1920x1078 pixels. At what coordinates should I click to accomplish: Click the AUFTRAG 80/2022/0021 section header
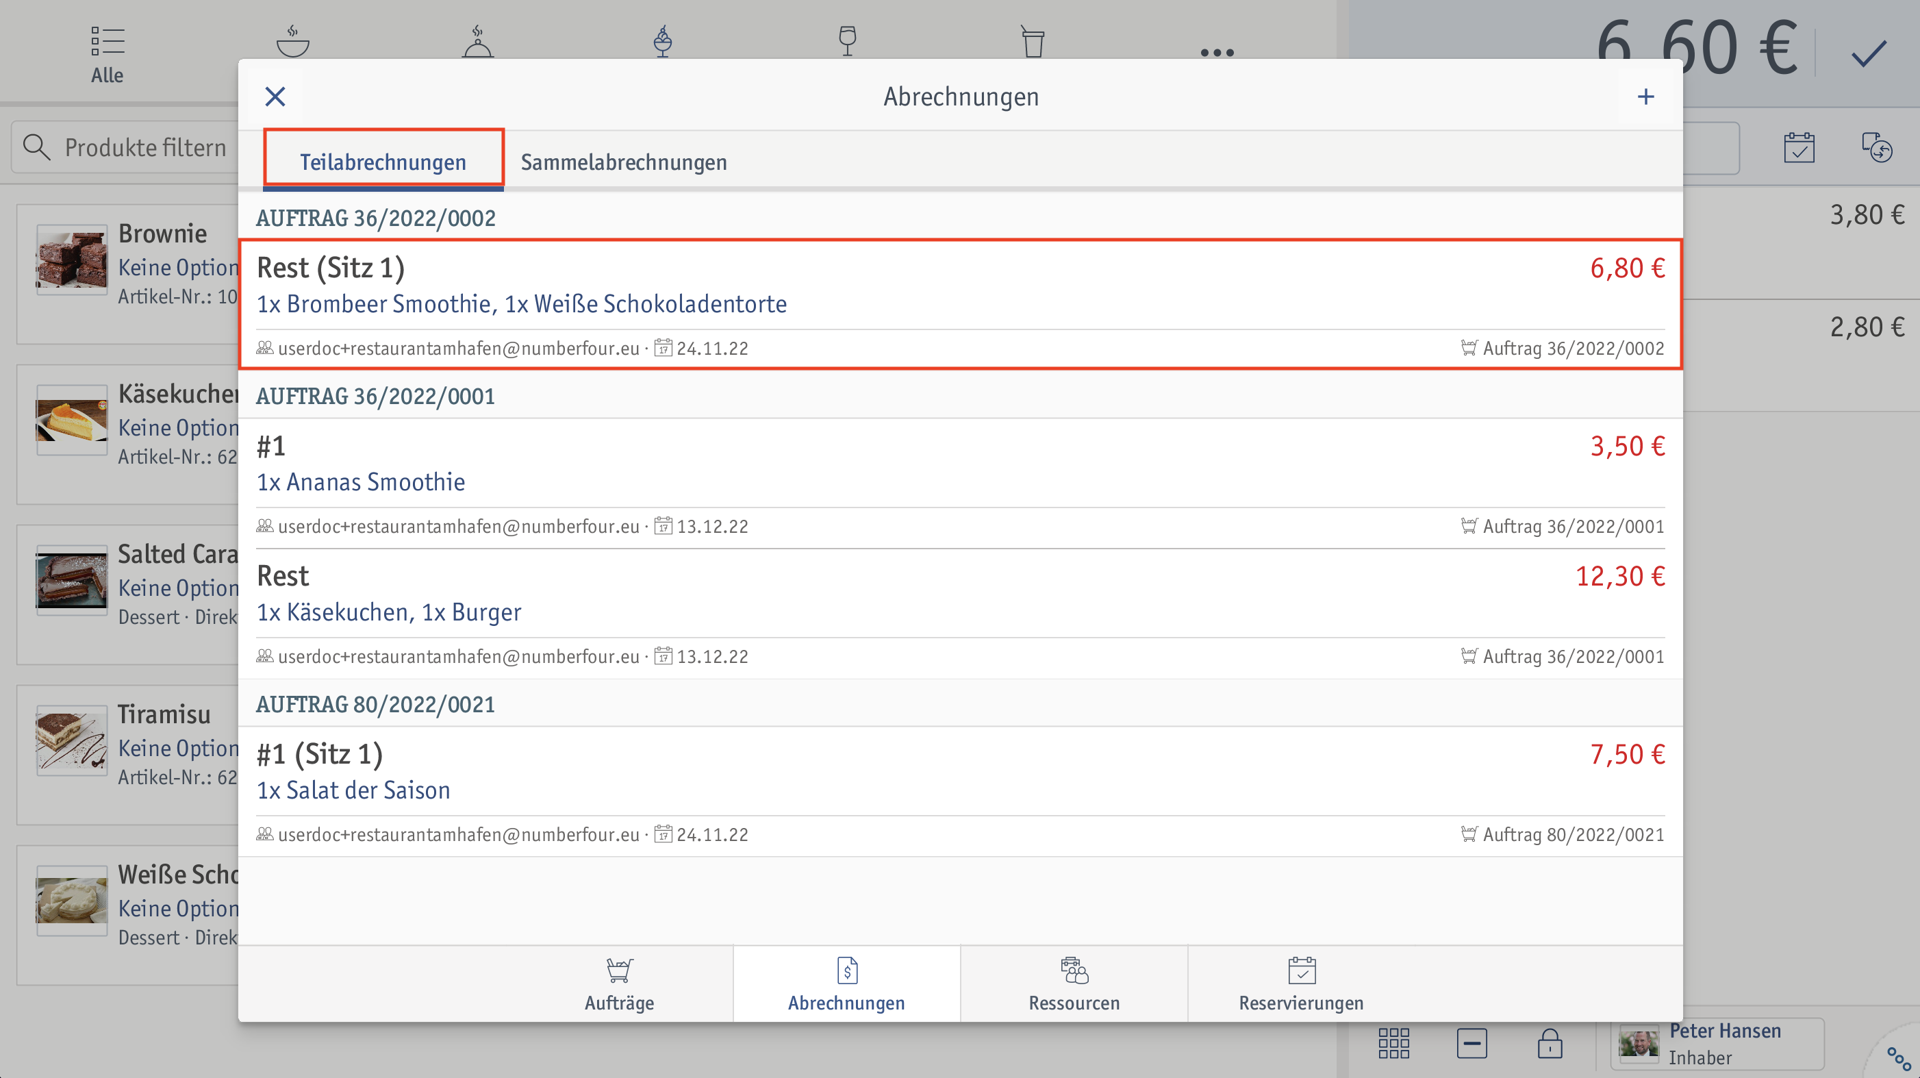coord(376,705)
